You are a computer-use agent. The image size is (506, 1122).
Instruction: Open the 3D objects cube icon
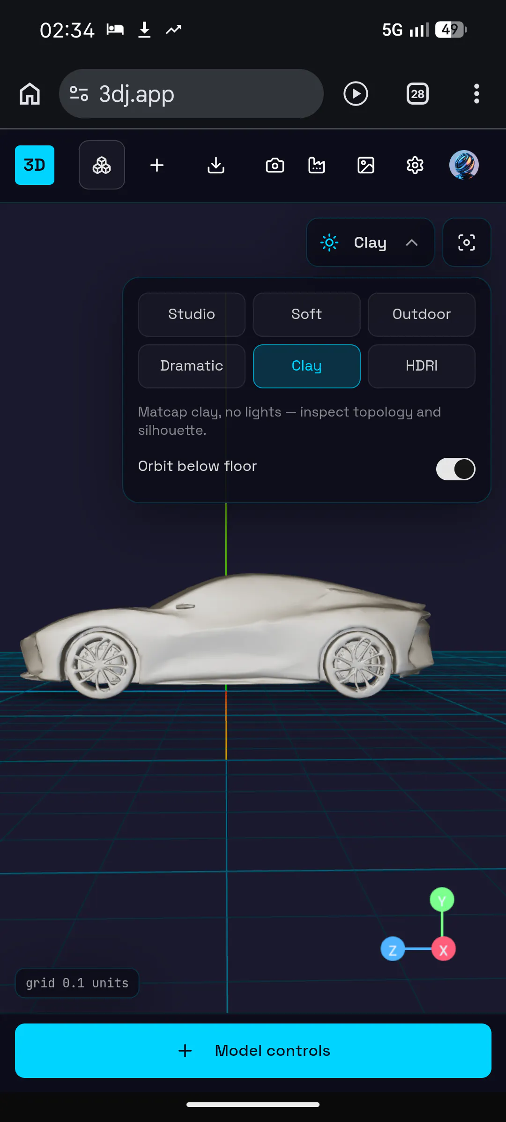[102, 165]
